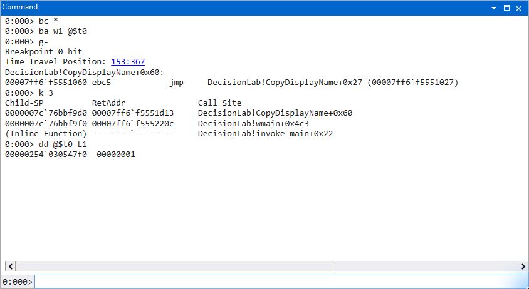Viewport: 529px width, 289px height.
Task: Click the 0:000> prompt label beside input
Action: (17, 281)
